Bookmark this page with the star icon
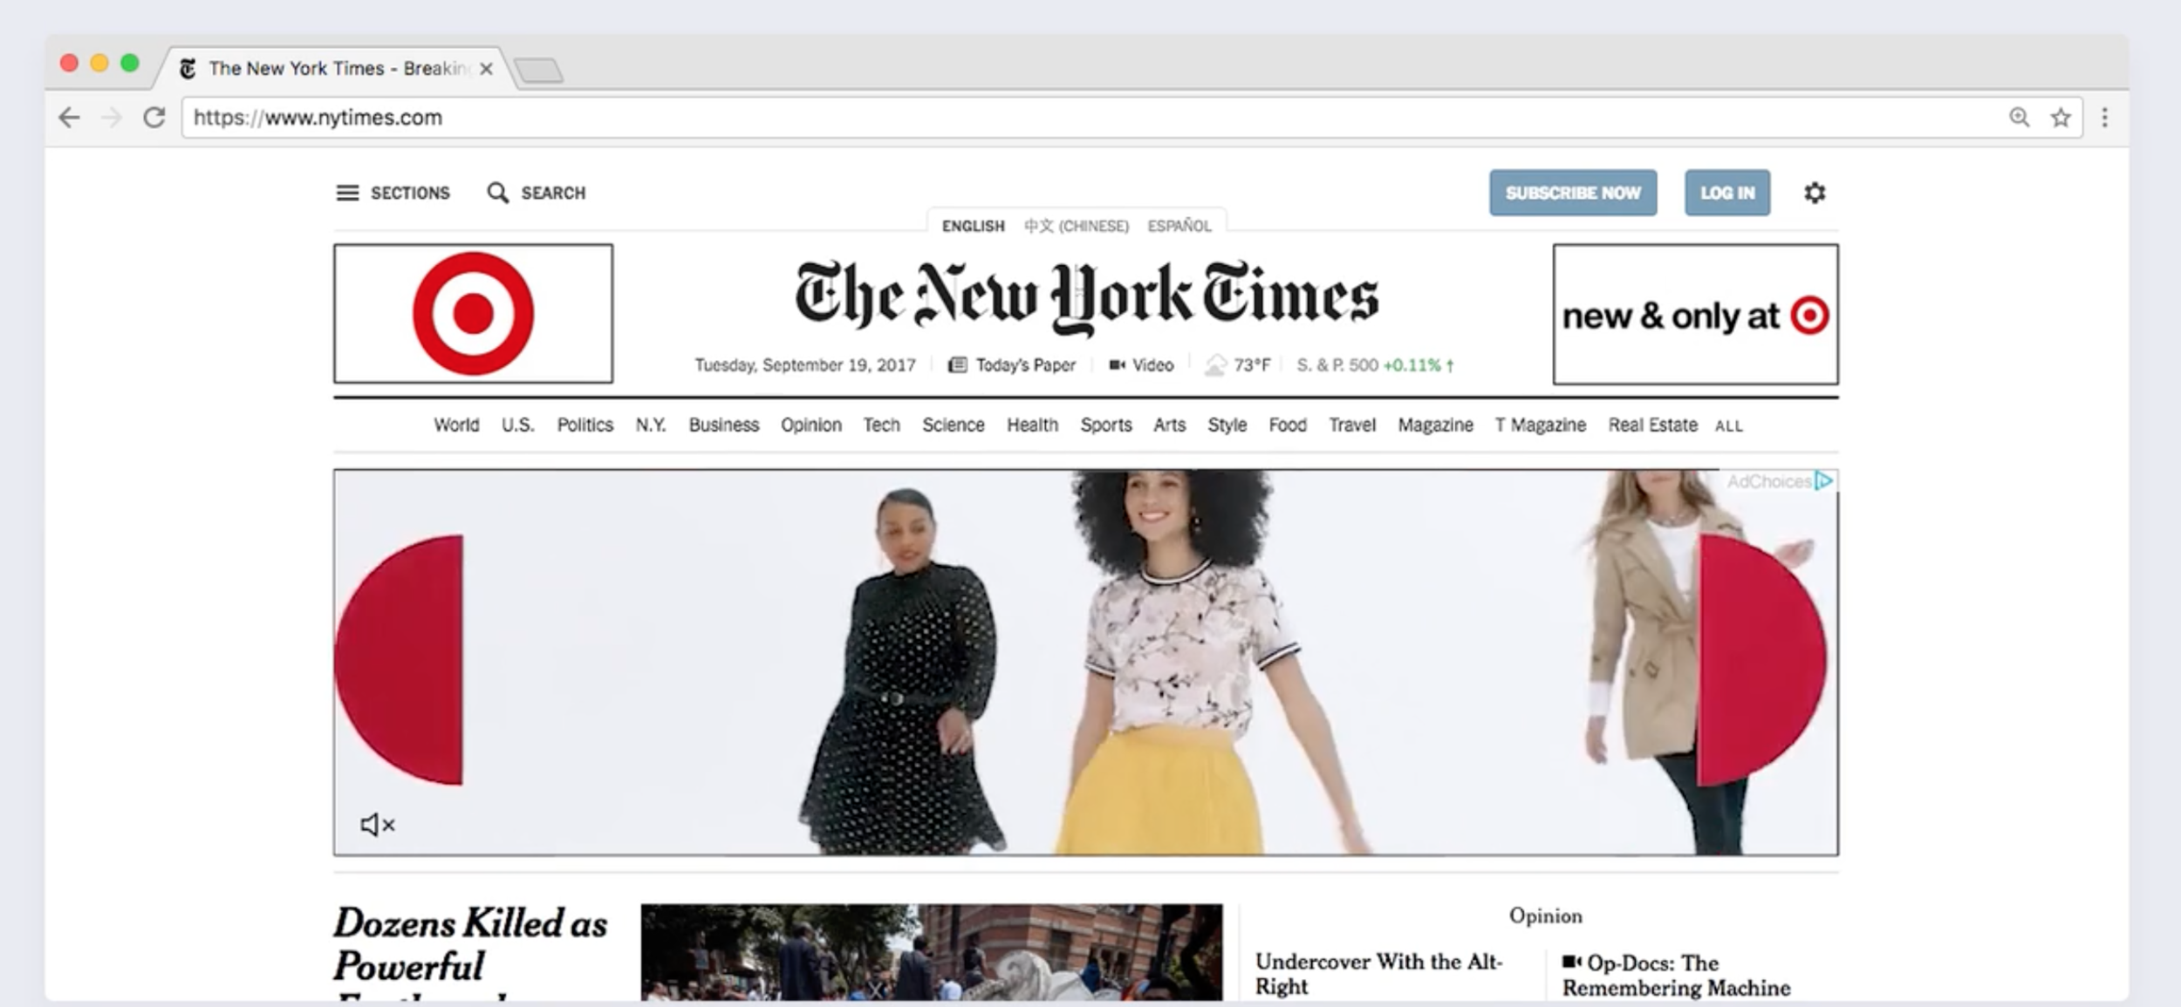 coord(2061,118)
